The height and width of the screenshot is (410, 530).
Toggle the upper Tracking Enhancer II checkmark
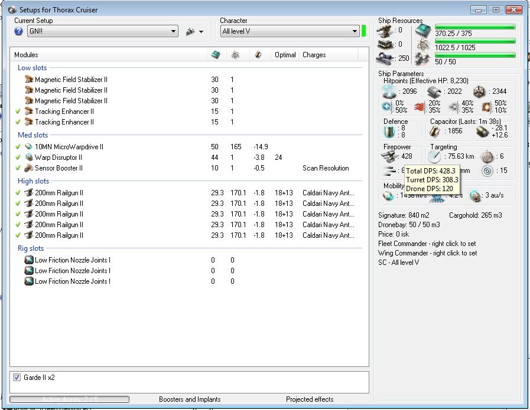tap(18, 111)
